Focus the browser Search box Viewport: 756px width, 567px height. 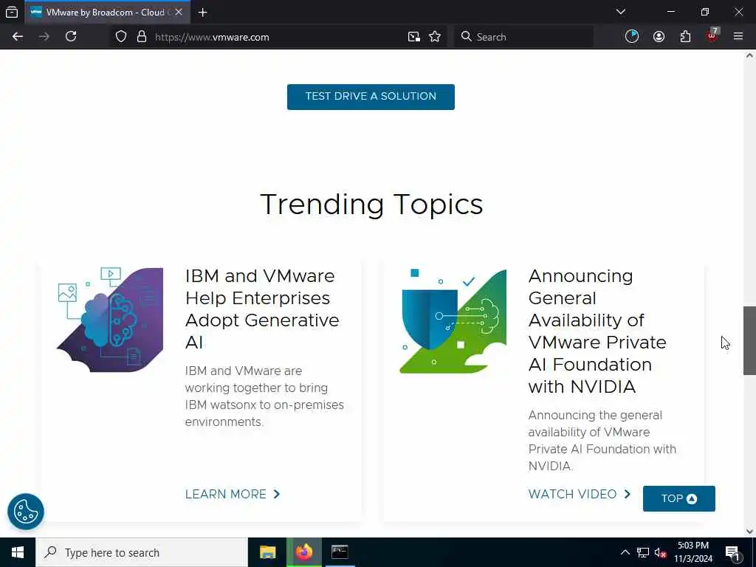(523, 37)
